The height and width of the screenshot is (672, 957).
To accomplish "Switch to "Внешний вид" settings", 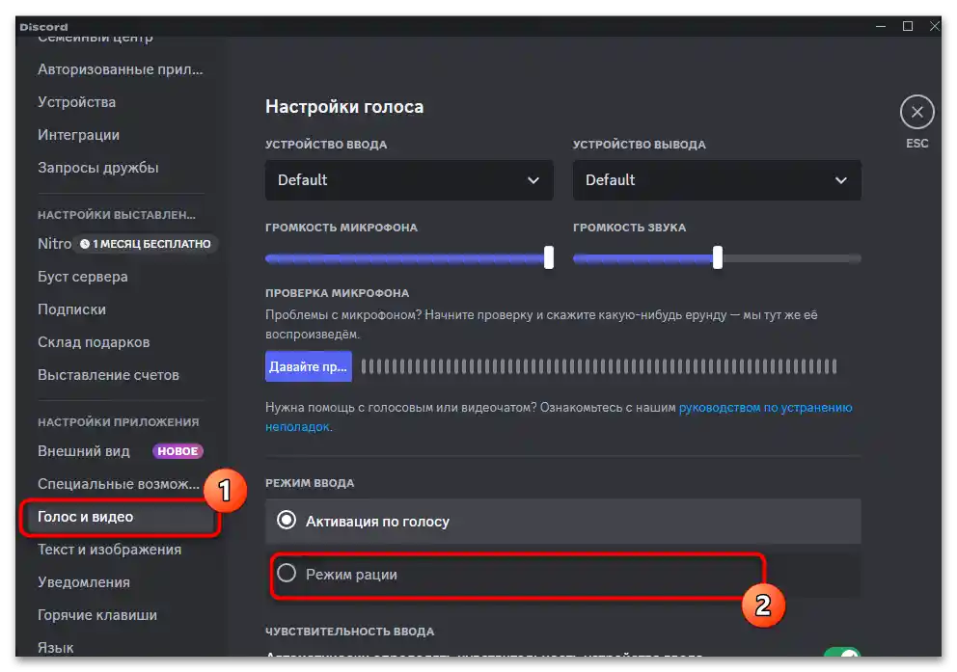I will pos(84,450).
